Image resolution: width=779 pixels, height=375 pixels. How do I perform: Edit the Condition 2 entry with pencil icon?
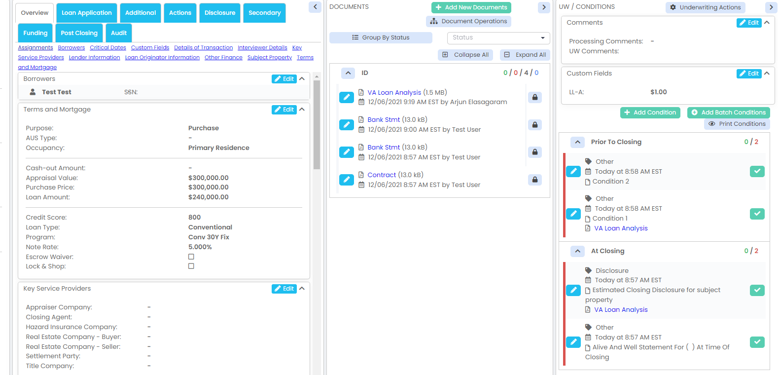pos(573,171)
